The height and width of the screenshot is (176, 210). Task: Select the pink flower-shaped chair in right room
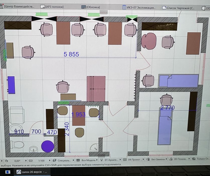point(149,41)
